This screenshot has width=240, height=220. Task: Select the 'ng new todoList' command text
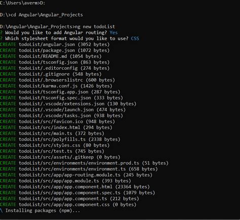95,27
